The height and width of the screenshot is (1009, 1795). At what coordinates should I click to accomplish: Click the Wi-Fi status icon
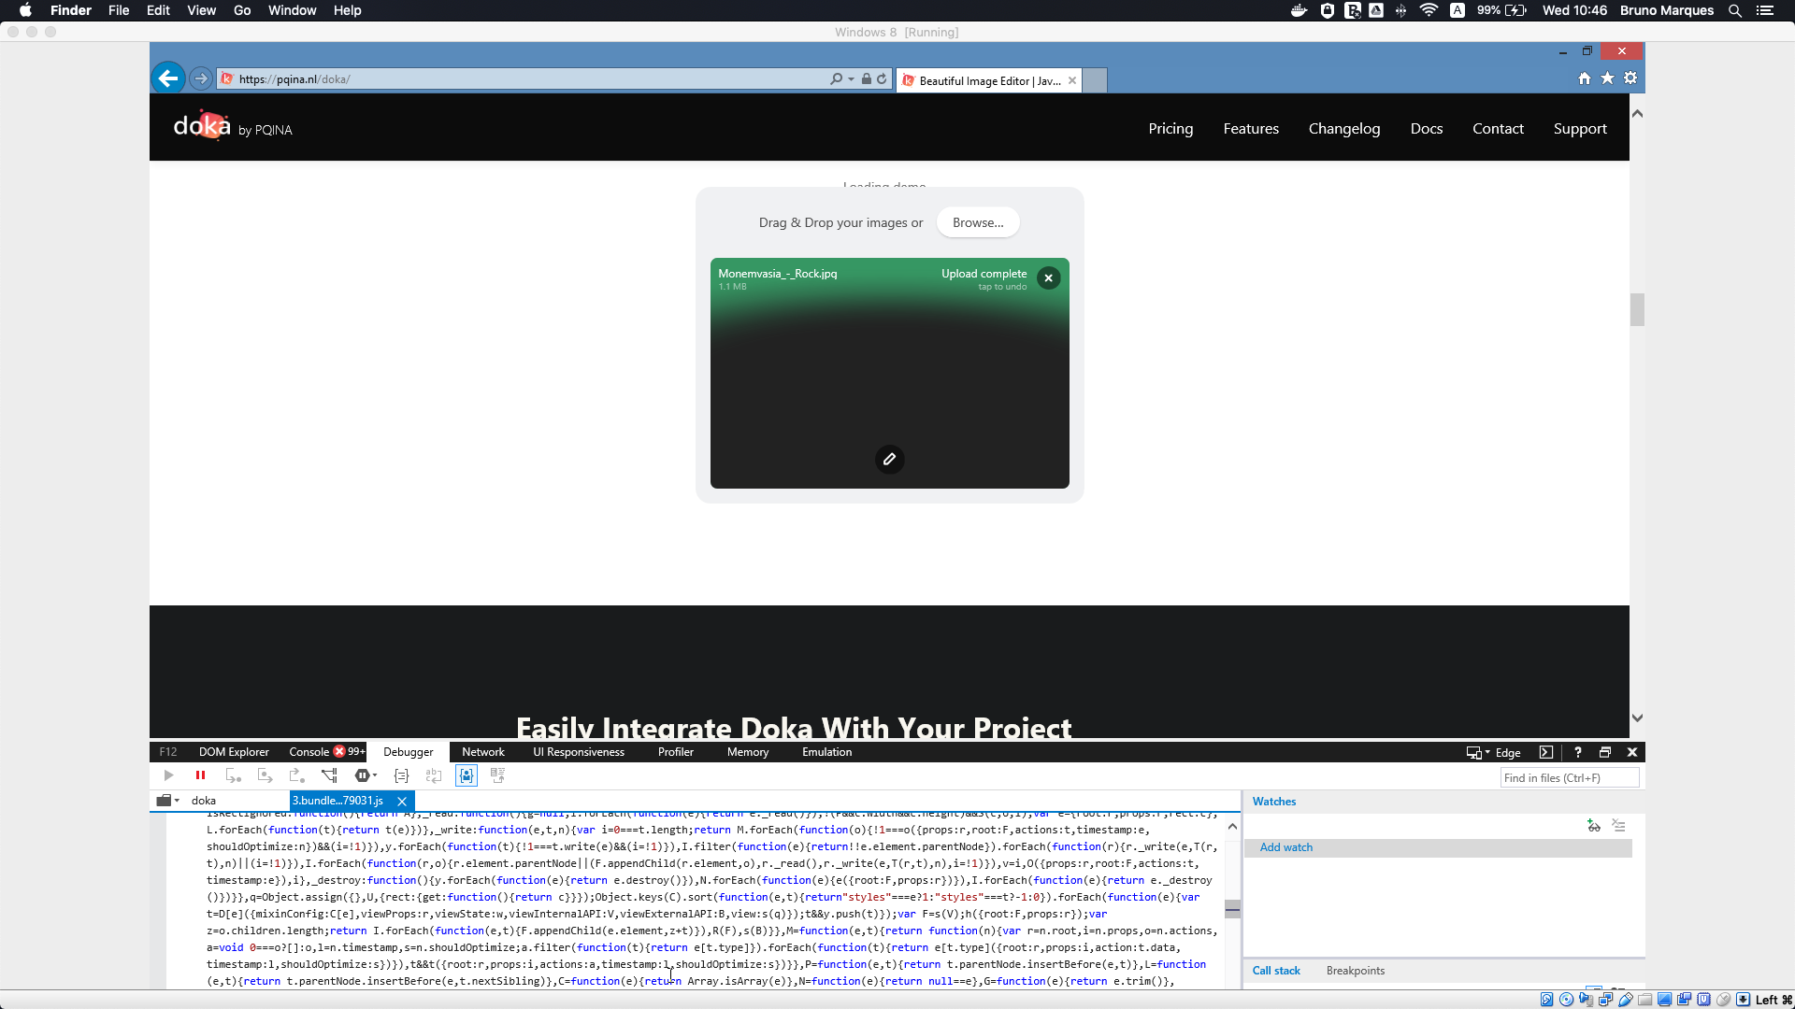click(x=1429, y=10)
